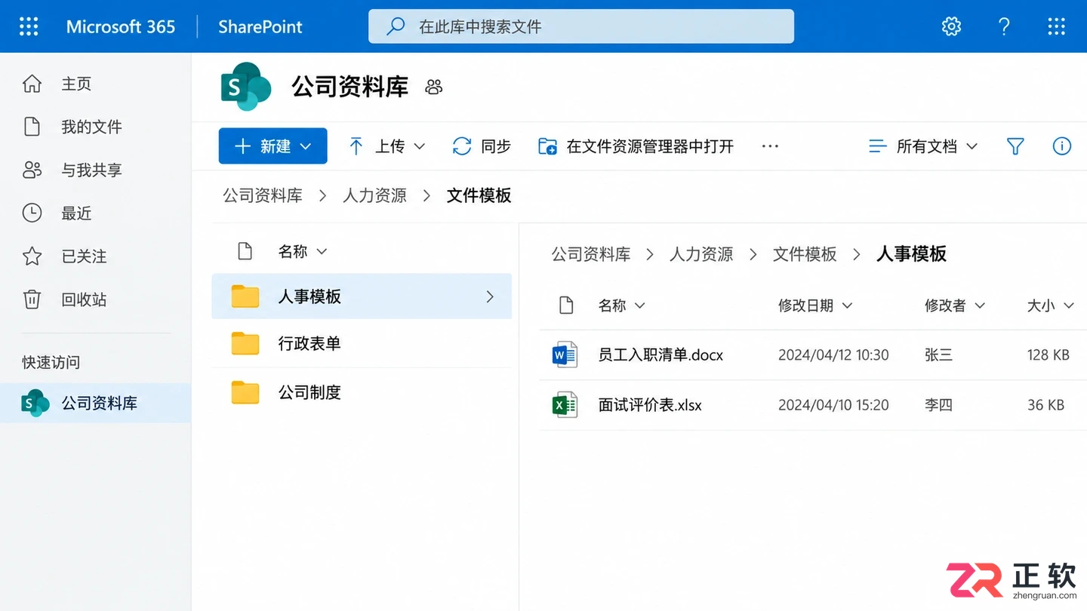Click the file type column icon in left list

(245, 251)
